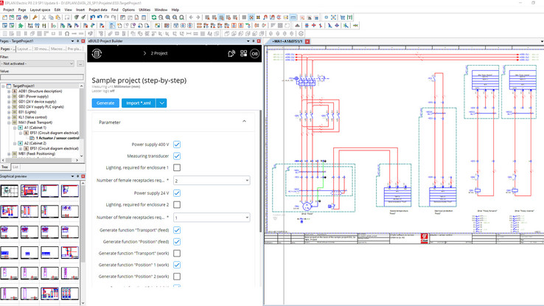The height and width of the screenshot is (306, 544).
Task: Open the Utilities menu
Action: (x=144, y=10)
